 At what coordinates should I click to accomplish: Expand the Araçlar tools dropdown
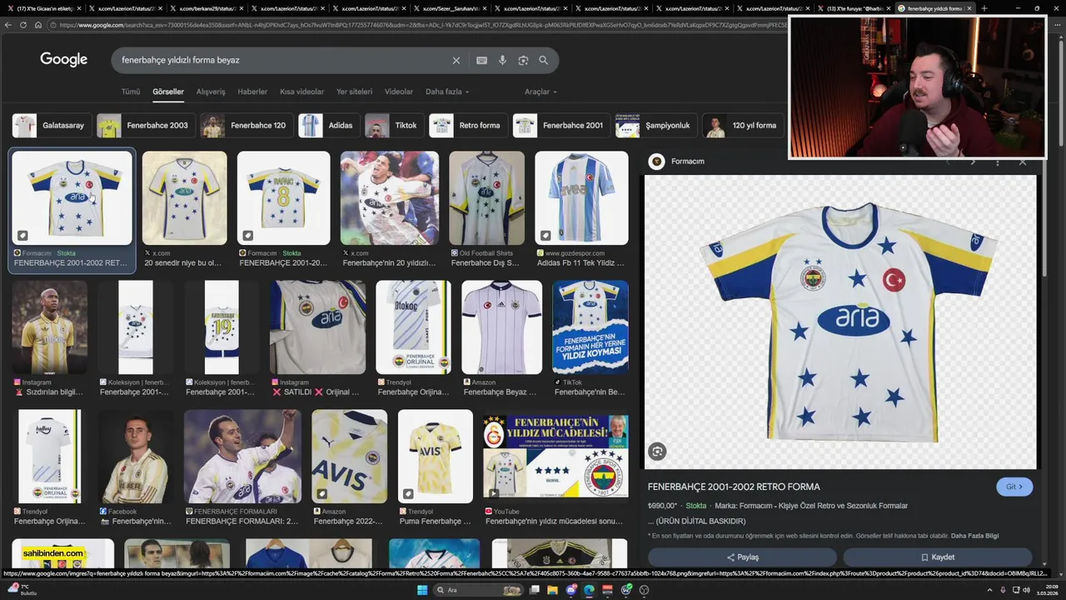(540, 92)
